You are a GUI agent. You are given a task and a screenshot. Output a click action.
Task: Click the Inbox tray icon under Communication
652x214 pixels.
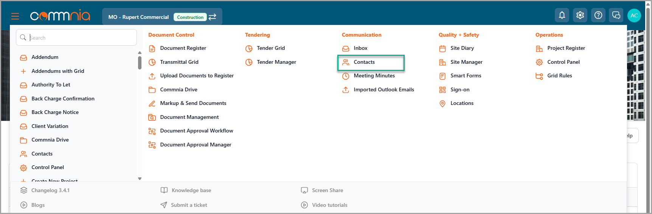(x=346, y=48)
